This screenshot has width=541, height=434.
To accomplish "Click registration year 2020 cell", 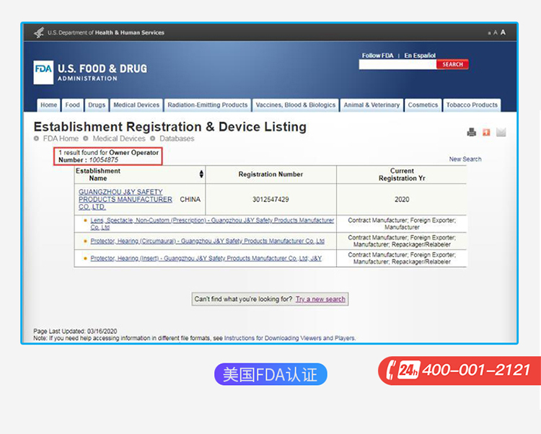I will [x=402, y=199].
